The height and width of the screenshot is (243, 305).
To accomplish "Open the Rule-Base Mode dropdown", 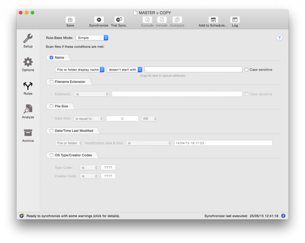I will [92, 38].
